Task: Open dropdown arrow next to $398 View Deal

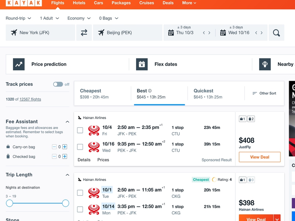Action: point(277,218)
